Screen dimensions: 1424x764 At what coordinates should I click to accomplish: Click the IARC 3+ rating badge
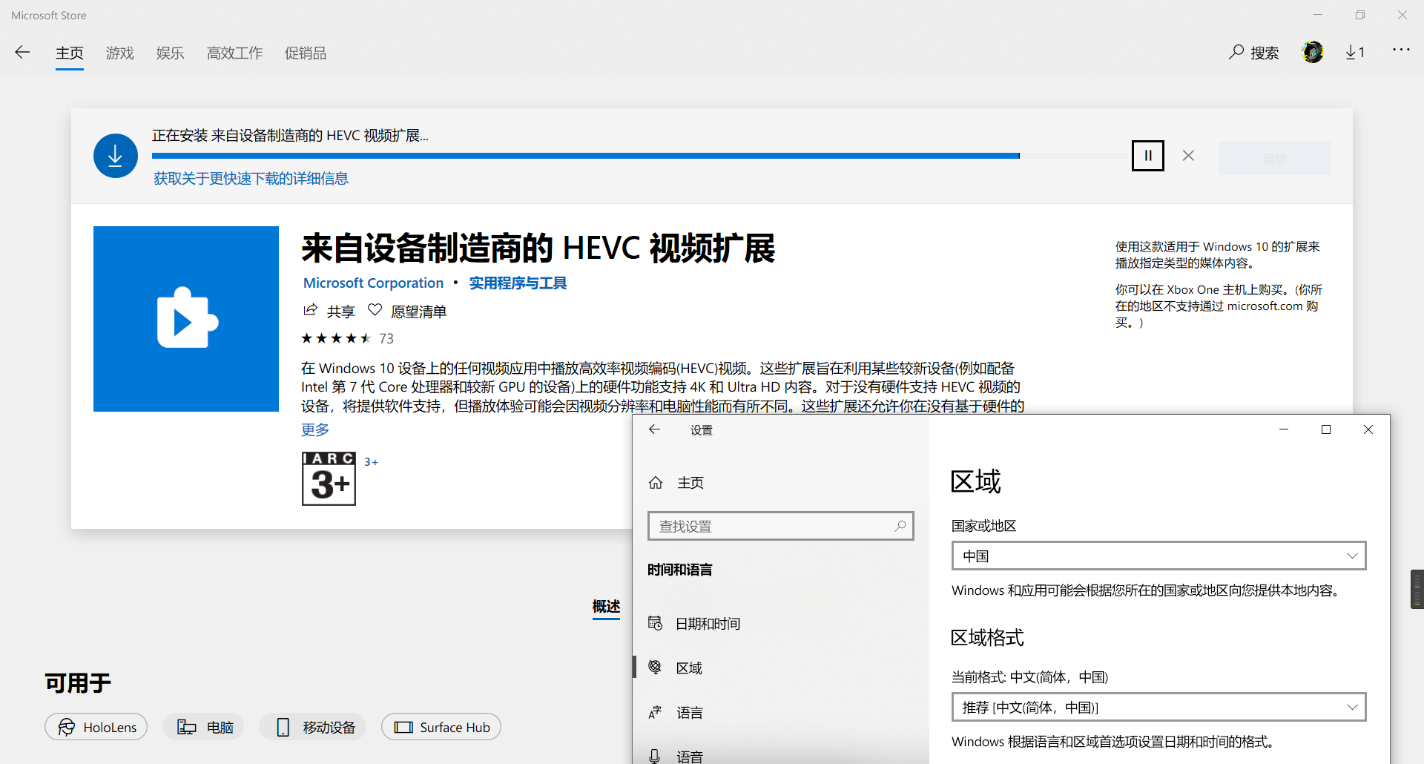click(329, 478)
